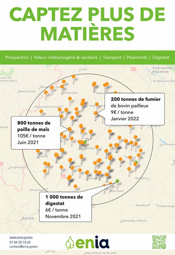Select the Prospection item in the green bar
The height and width of the screenshot is (255, 175).
pos(17,57)
